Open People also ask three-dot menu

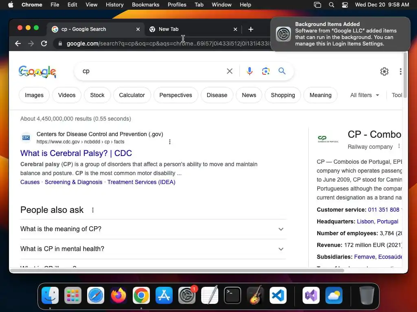click(93, 210)
